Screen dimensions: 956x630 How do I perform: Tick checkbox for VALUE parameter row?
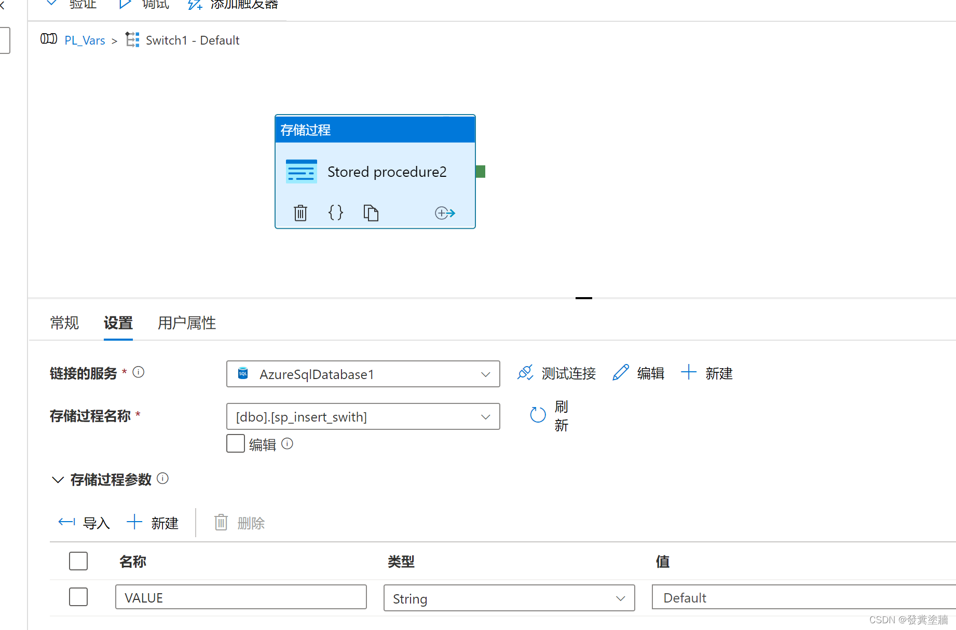point(78,597)
